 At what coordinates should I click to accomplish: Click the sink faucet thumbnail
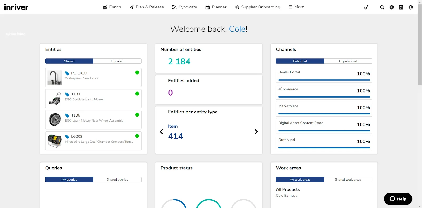pyautogui.click(x=55, y=77)
